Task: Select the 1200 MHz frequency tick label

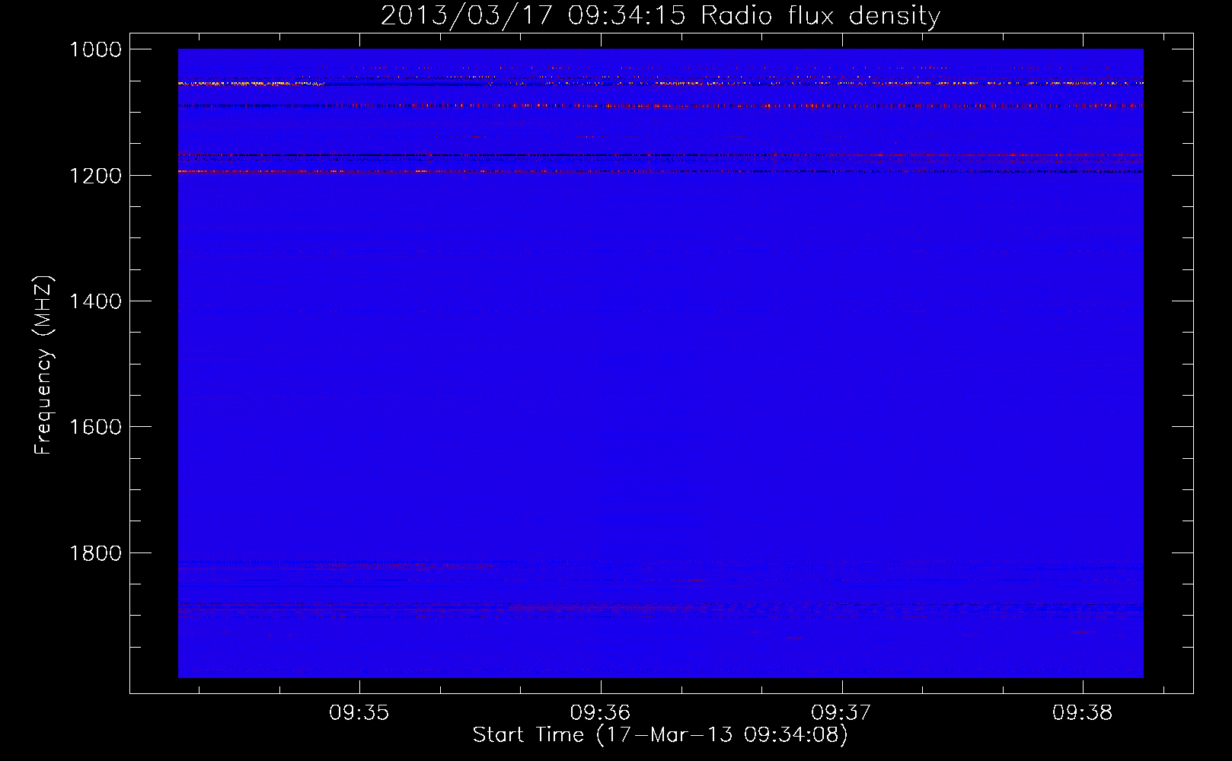Action: click(x=95, y=176)
